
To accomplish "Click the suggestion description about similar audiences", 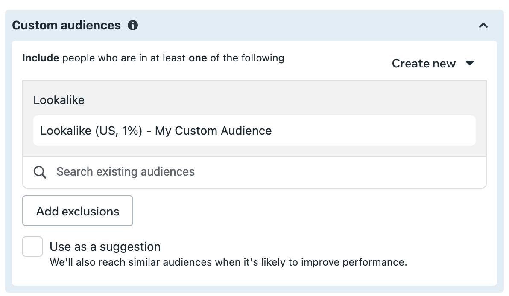I will click(228, 262).
